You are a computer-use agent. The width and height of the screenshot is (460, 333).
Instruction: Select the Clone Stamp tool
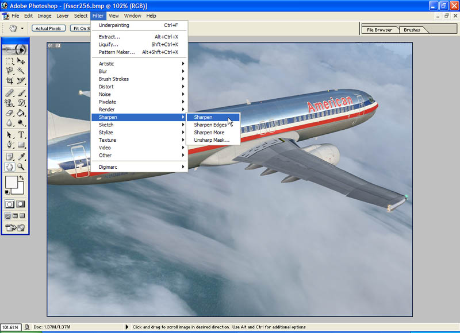pyautogui.click(x=10, y=103)
